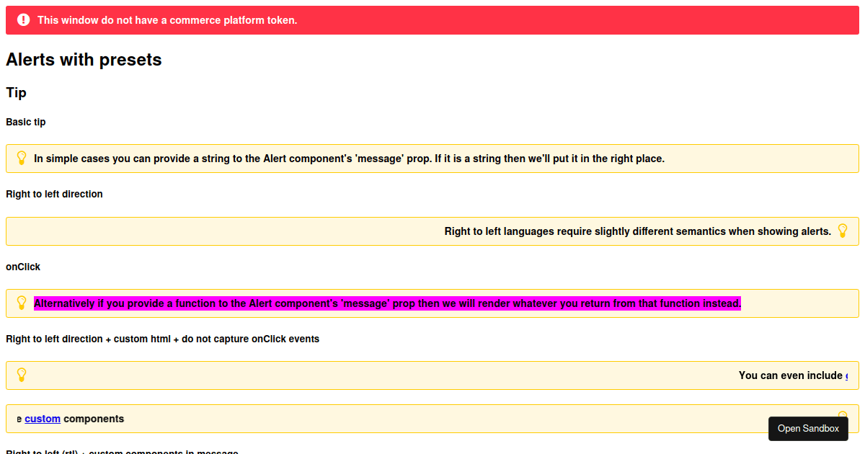865x454 pixels.
Task: Click the magenta highlighted alert message
Action: [387, 303]
